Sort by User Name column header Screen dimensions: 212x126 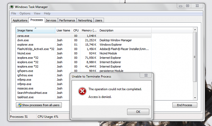click(x=63, y=30)
